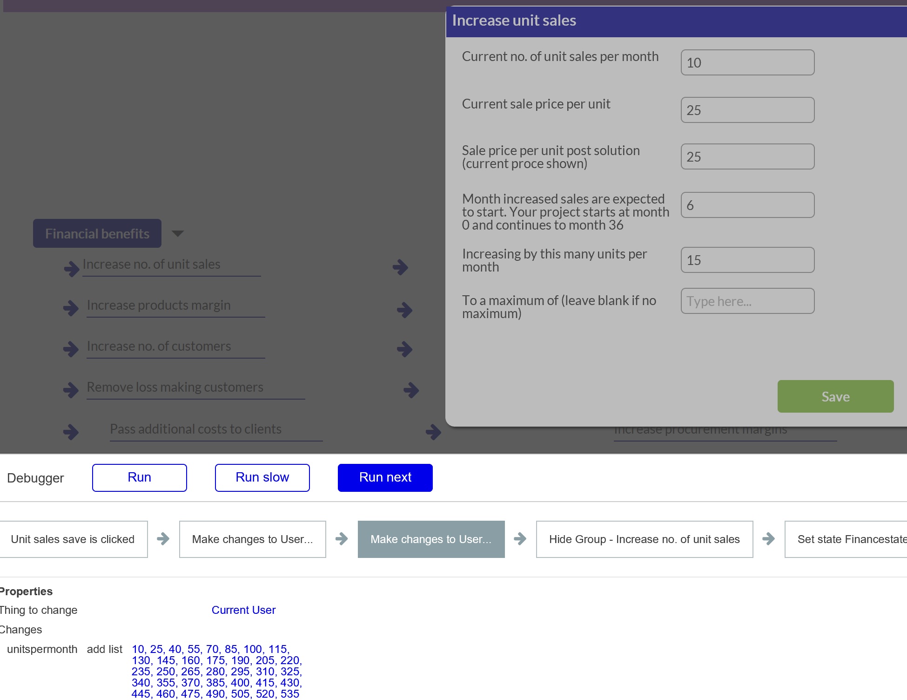Screen dimensions: 907x700
Task: Click the Run slow debugger button
Action: pos(262,477)
